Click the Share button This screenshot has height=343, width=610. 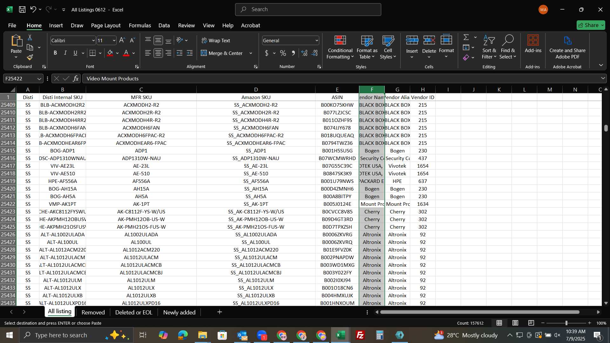[591, 25]
